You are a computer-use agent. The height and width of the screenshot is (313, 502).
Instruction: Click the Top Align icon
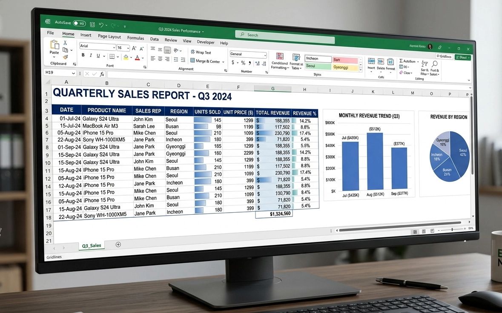click(x=153, y=49)
